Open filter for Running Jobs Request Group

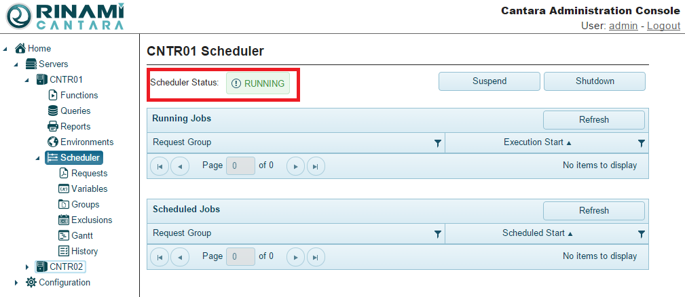438,143
